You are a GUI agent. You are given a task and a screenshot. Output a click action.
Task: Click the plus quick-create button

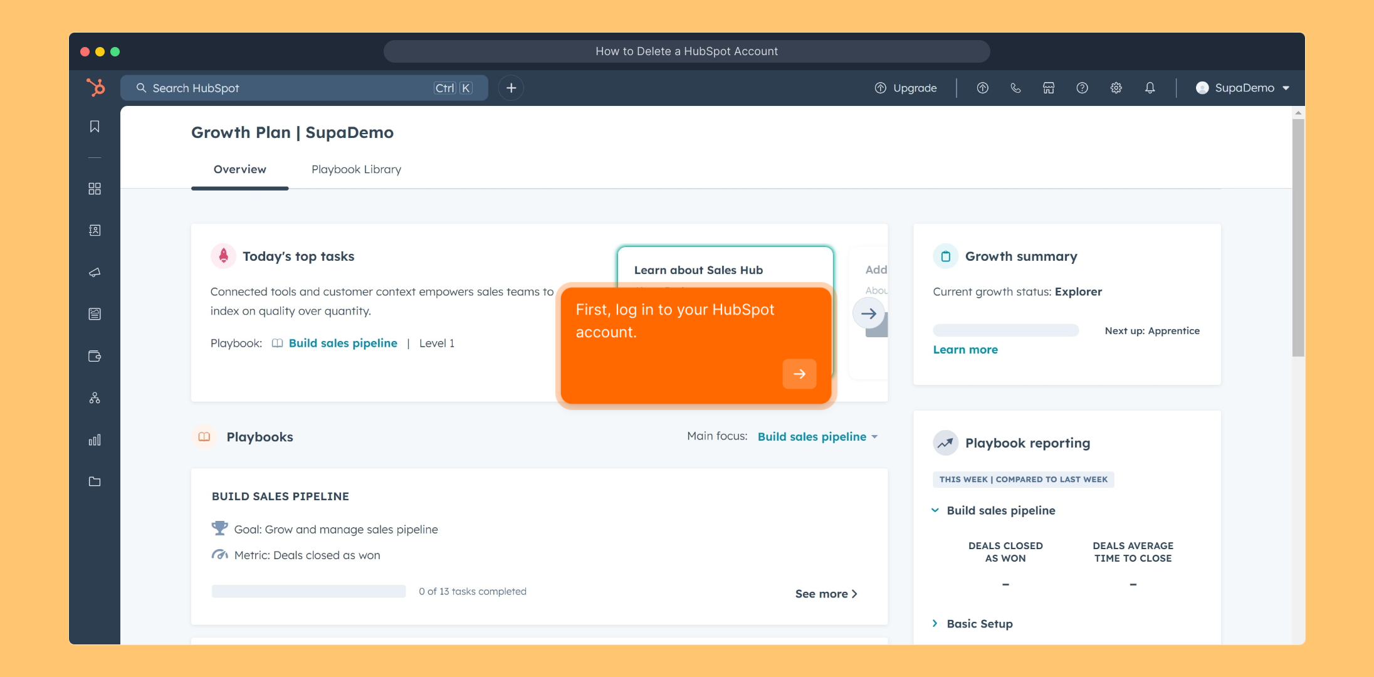511,88
